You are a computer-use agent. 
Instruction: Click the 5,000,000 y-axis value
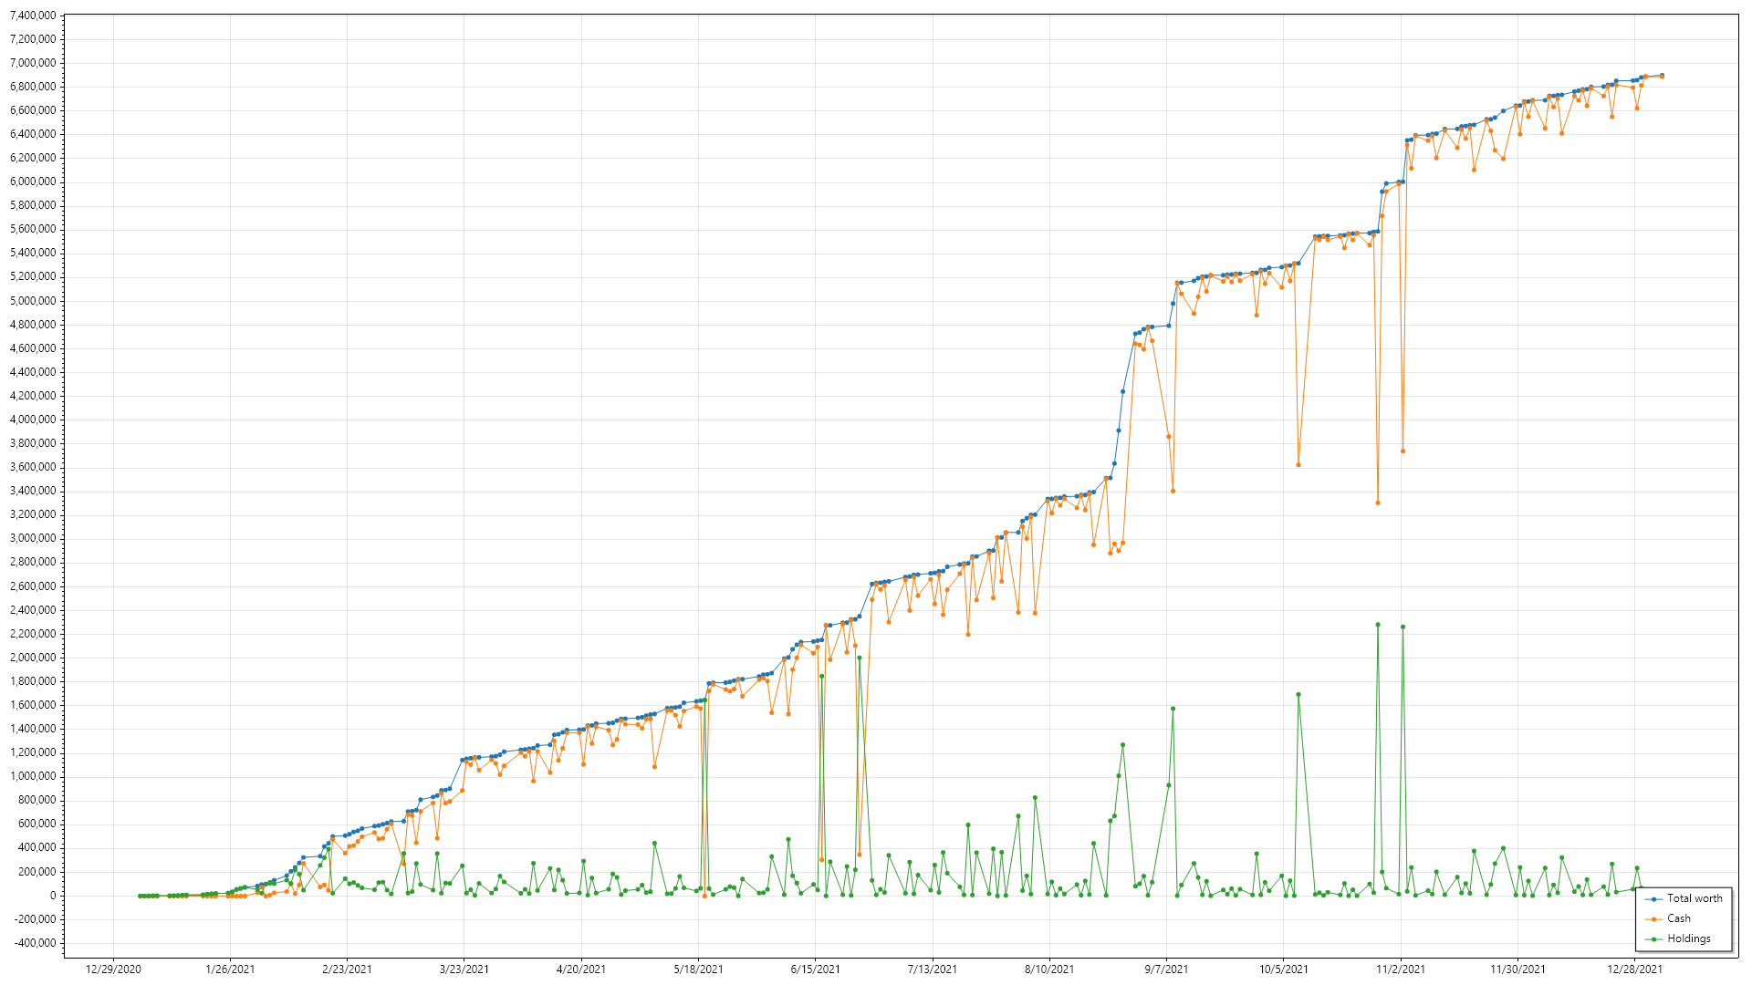pyautogui.click(x=32, y=301)
